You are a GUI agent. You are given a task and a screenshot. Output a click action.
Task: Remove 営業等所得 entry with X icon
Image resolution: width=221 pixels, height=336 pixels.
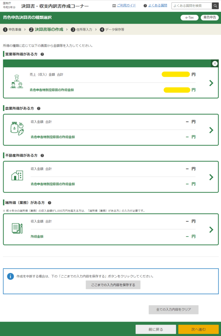(x=215, y=64)
